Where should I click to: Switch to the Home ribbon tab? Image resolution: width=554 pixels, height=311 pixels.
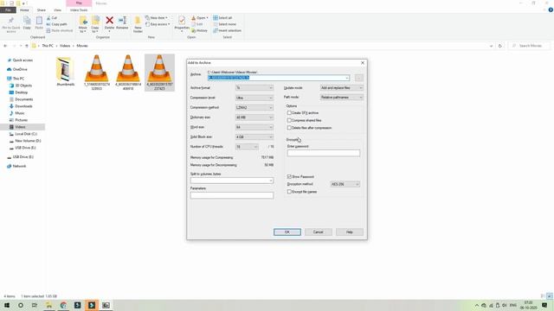[24, 10]
